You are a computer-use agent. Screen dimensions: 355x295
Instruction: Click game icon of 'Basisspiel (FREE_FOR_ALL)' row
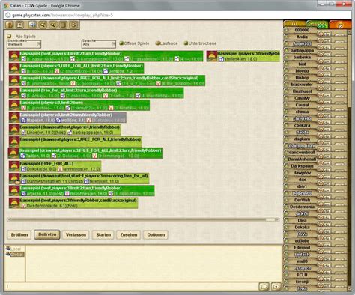point(14,166)
